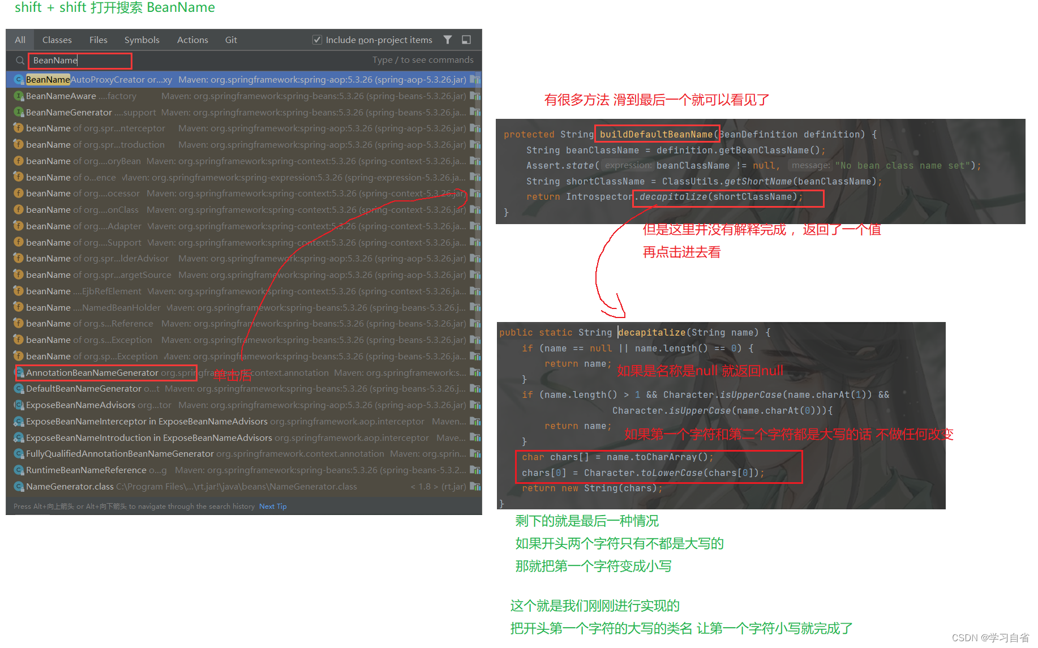
Task: Select BeanNameAware factory result
Action: (x=244, y=96)
